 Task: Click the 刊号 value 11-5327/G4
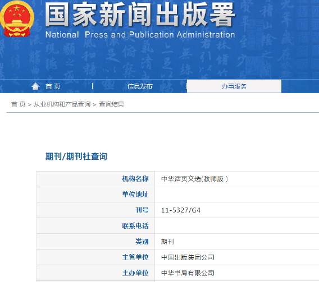(181, 210)
